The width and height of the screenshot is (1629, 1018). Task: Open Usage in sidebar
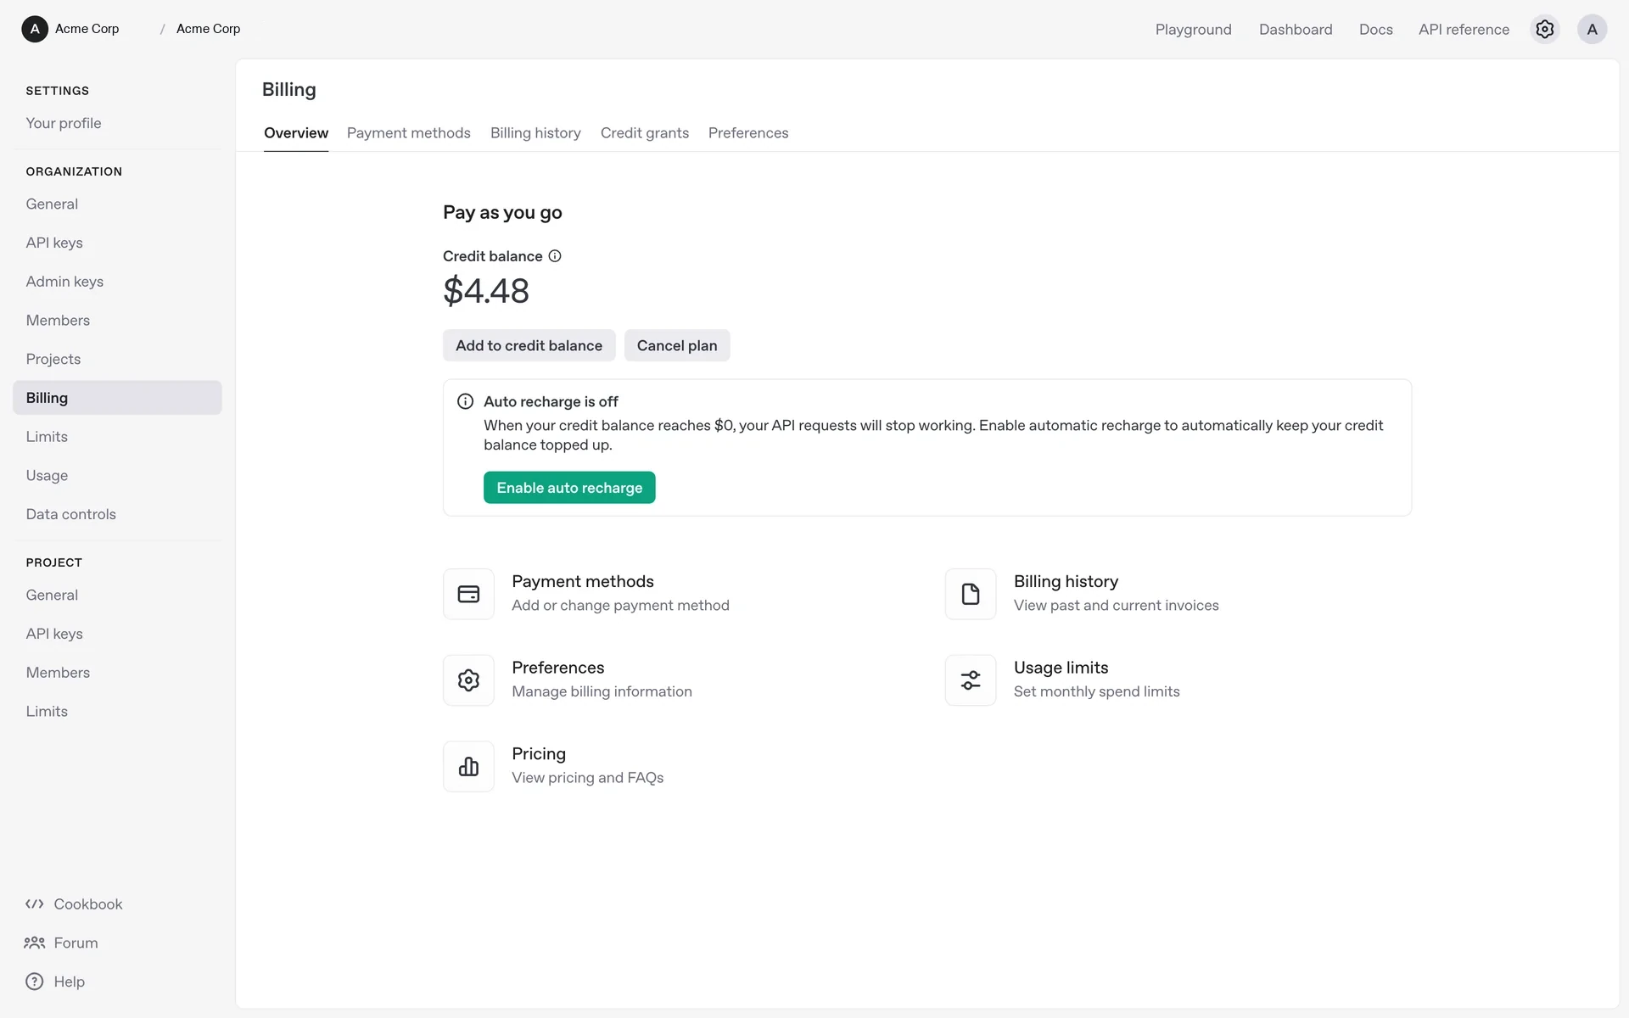pyautogui.click(x=117, y=475)
